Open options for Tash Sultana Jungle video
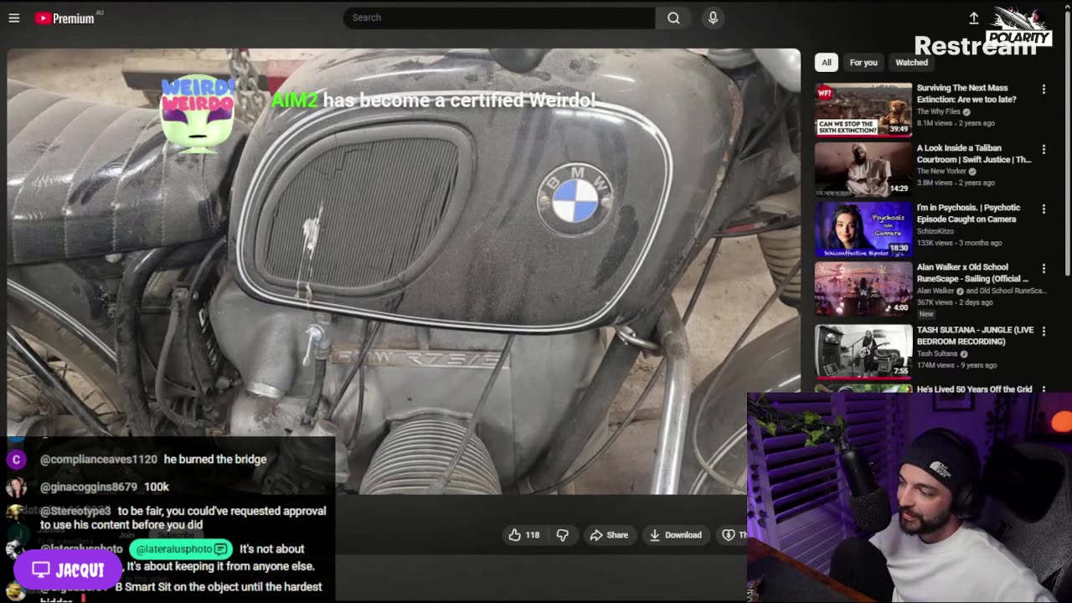The height and width of the screenshot is (603, 1072). (x=1044, y=331)
